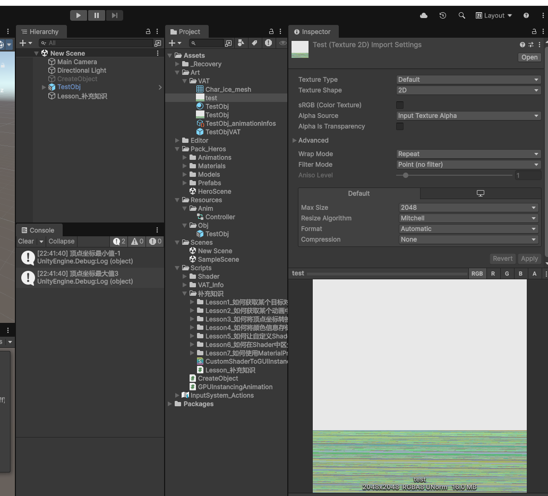
Task: Click the Step frame button
Action: 114,15
